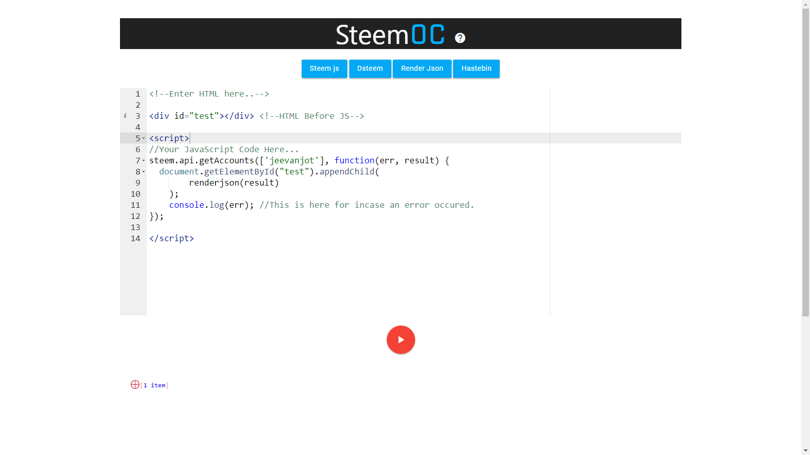Click the 'function' keyword on line 7
The height and width of the screenshot is (455, 810).
(x=354, y=160)
